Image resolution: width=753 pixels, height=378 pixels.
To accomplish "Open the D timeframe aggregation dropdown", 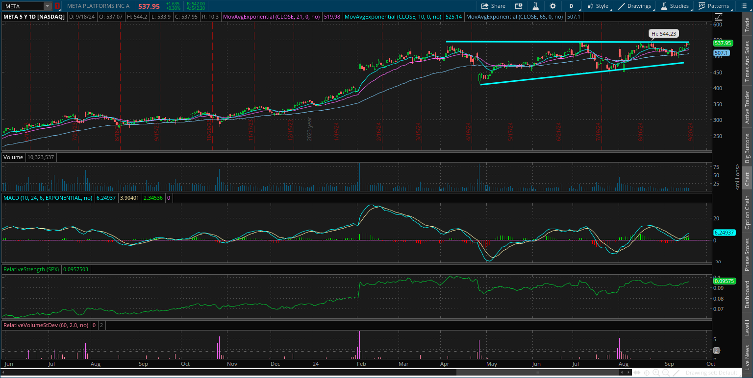I will (x=571, y=6).
